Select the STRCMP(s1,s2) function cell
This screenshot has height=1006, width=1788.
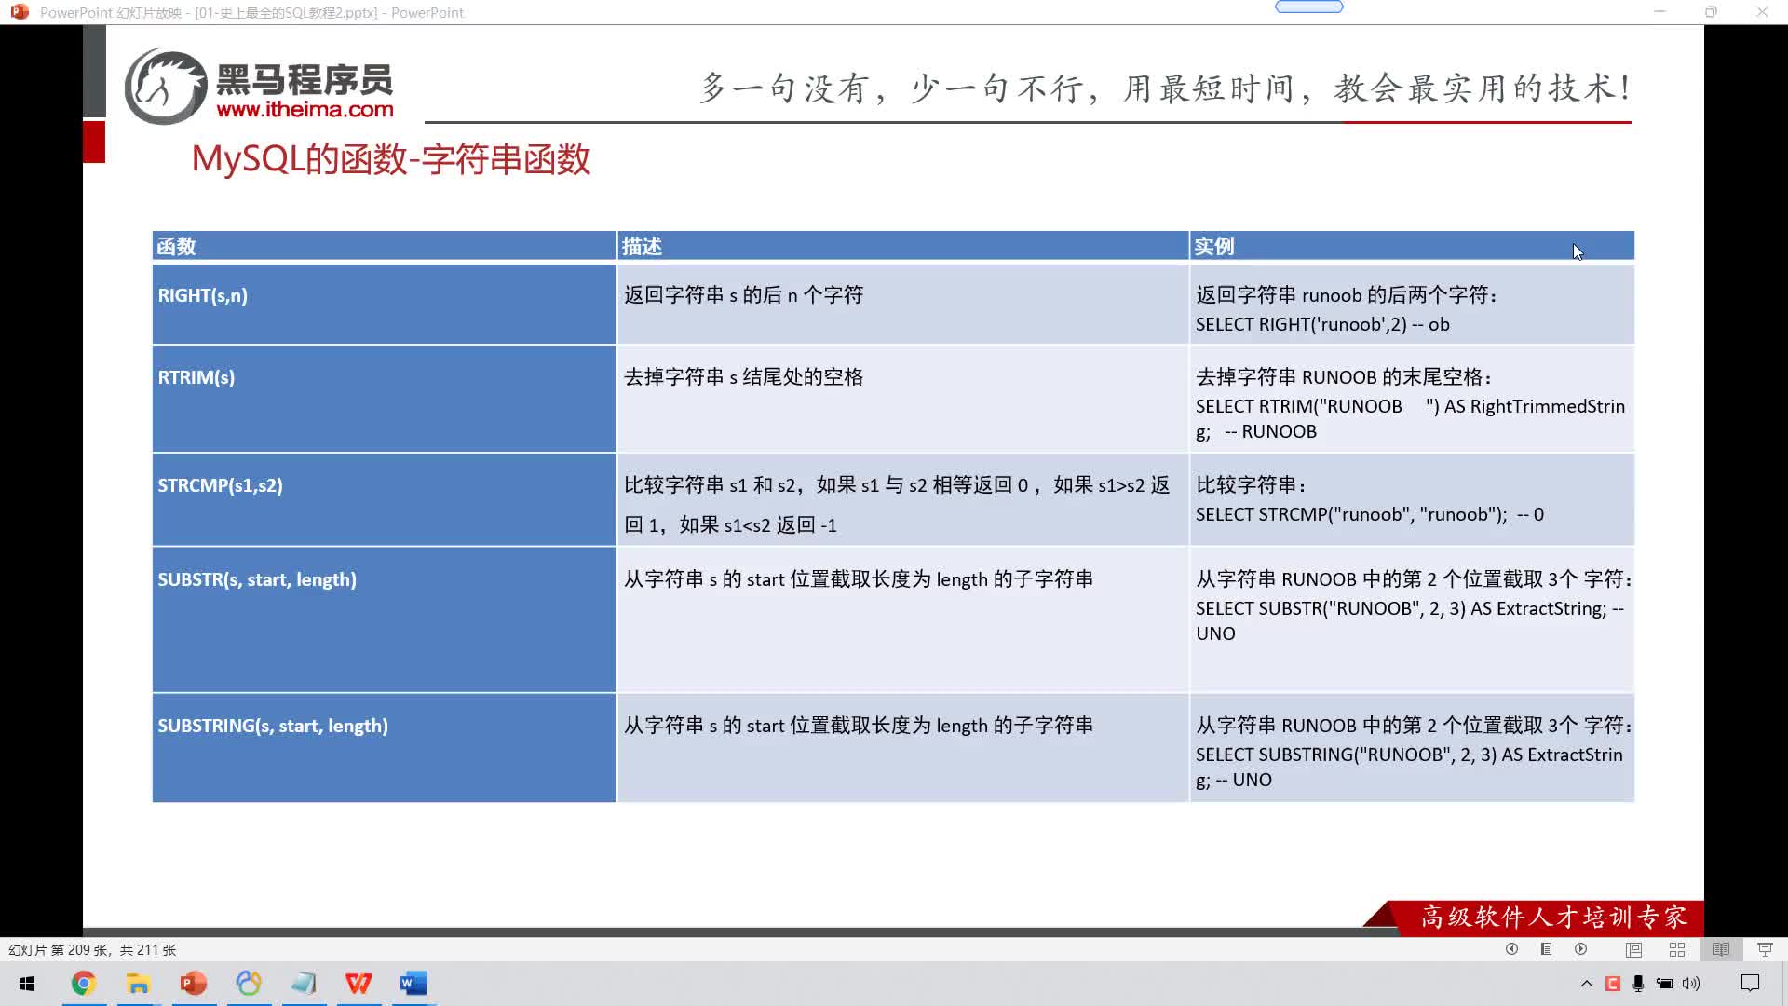[x=384, y=499]
